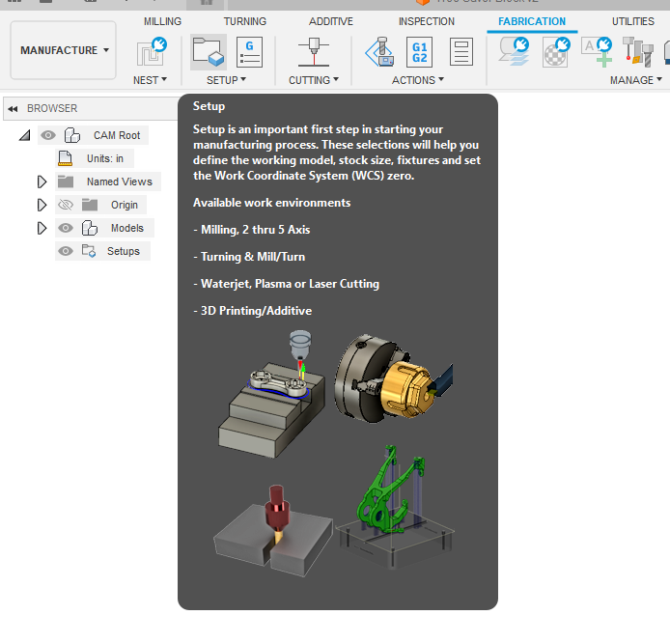Open the Tool Library icon
The image size is (670, 643).
(637, 52)
